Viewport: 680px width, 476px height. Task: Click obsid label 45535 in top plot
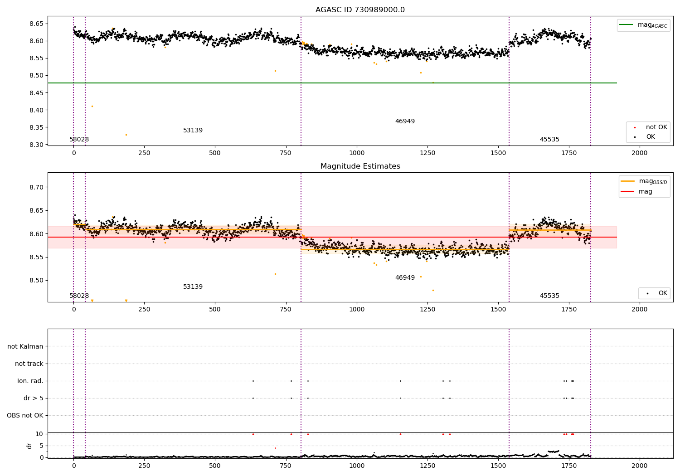coord(549,140)
